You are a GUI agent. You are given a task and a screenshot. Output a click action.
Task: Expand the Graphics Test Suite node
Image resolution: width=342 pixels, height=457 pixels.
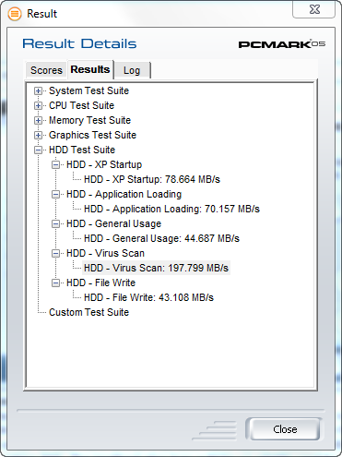[x=38, y=135]
